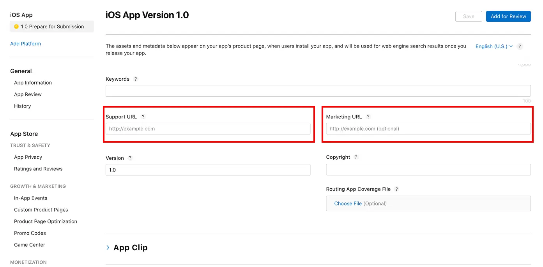This screenshot has height=267, width=543.
Task: Click the yellow status dot for 1.0
Action: (16, 27)
